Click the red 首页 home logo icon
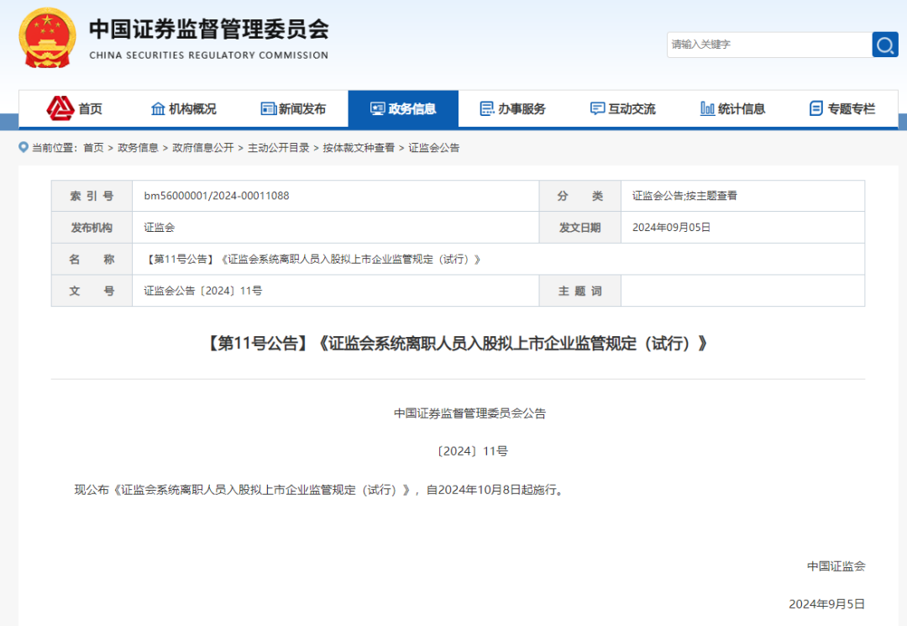 click(x=60, y=108)
